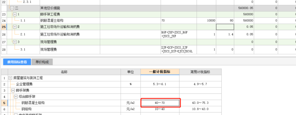
Task: Click the 名称 column header
Action: click(64, 72)
